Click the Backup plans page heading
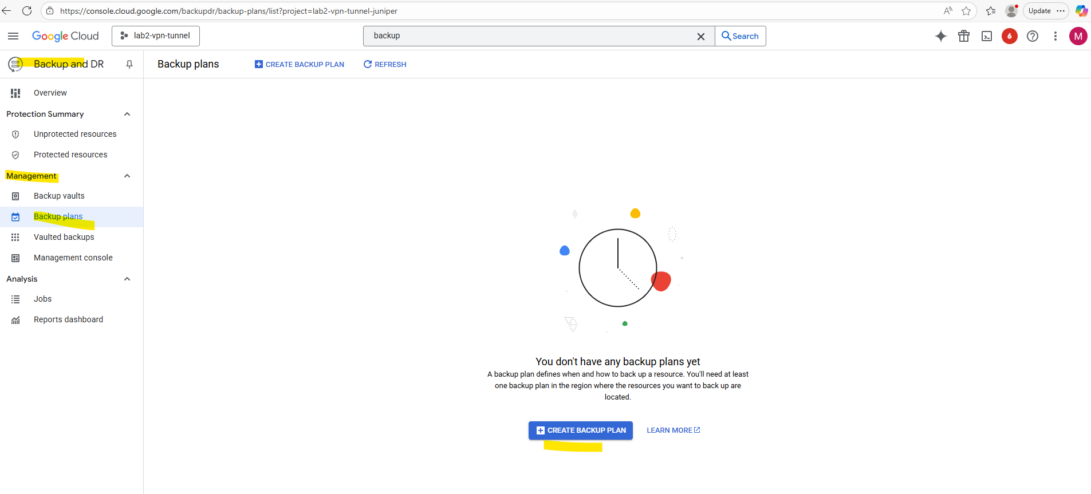1091x494 pixels. point(188,64)
